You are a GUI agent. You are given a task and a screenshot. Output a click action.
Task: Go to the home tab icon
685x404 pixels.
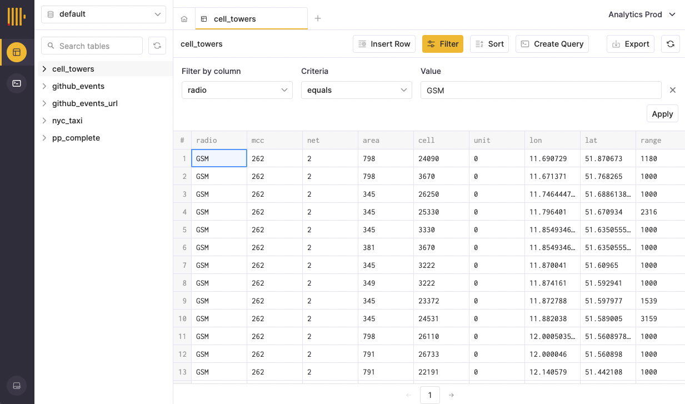point(184,19)
